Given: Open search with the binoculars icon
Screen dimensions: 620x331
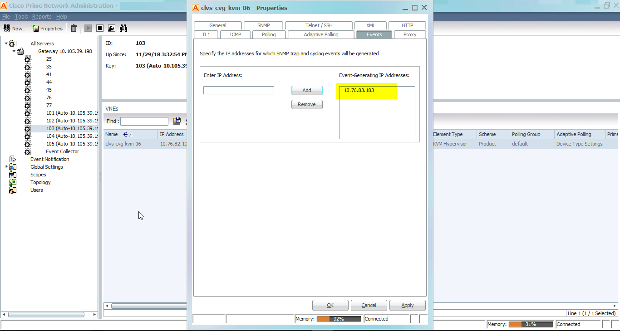Looking at the screenshot, I should click(x=123, y=28).
